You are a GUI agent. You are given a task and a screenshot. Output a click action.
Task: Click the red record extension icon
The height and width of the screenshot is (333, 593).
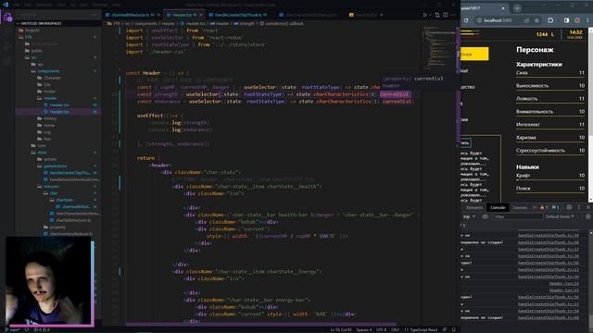(577, 20)
